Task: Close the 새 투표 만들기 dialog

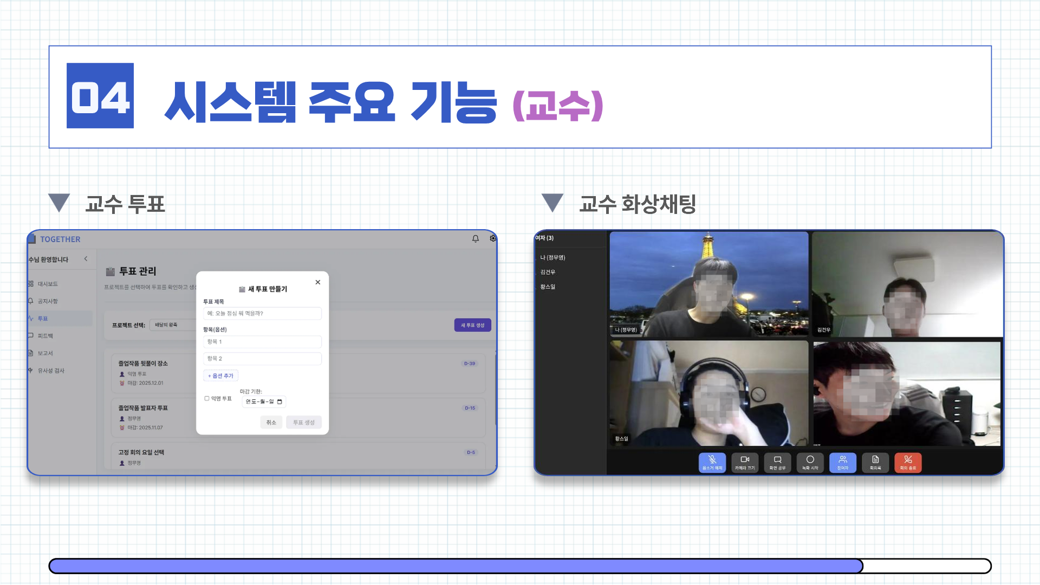Action: 318,282
